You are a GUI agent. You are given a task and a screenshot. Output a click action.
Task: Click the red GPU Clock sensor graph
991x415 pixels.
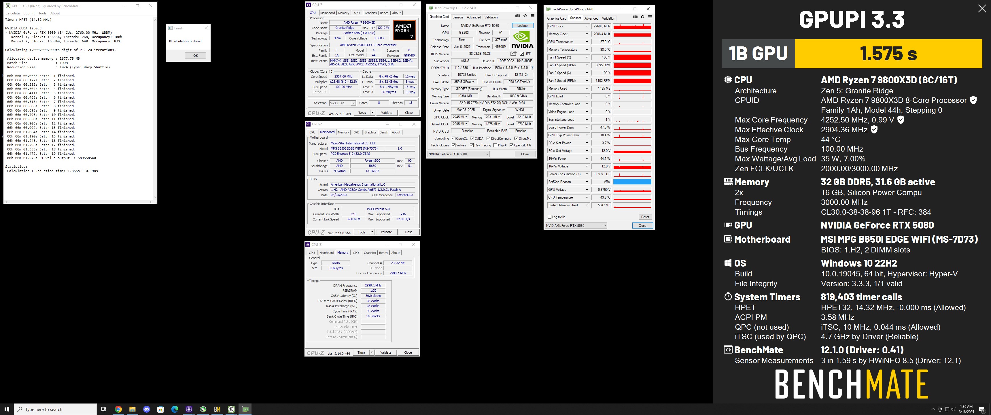pos(632,26)
